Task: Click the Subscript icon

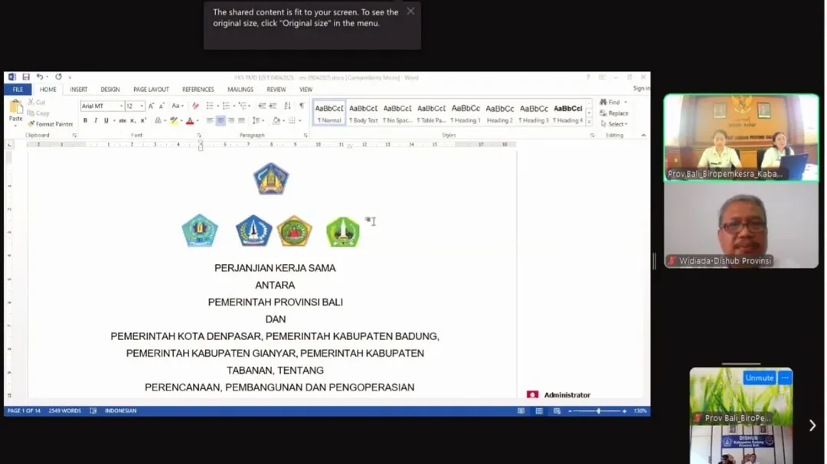Action: (133, 121)
